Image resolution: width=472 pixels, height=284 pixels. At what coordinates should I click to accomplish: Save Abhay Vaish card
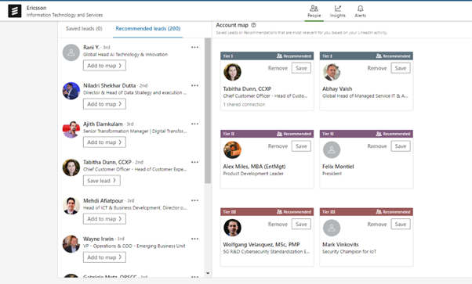[401, 68]
